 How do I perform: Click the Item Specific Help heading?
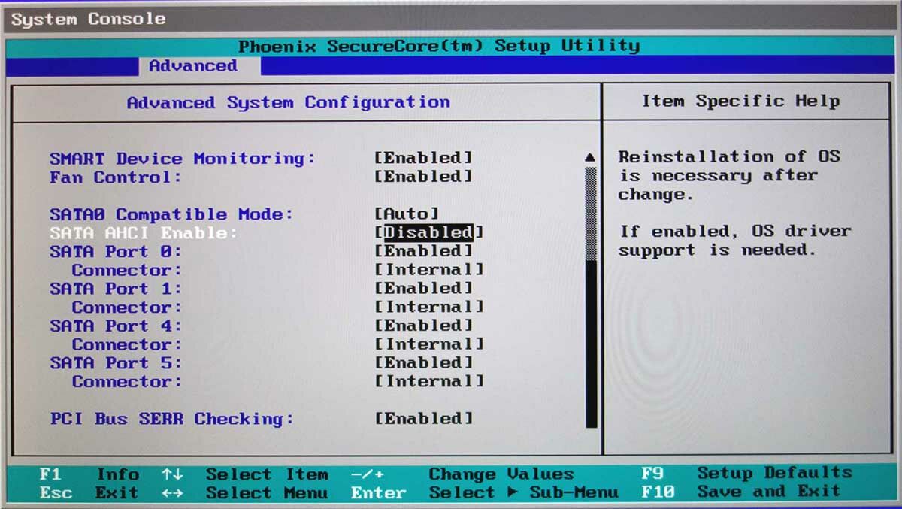(x=740, y=101)
